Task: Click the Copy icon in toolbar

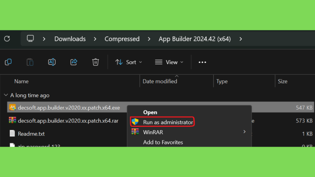Action: coord(8,62)
